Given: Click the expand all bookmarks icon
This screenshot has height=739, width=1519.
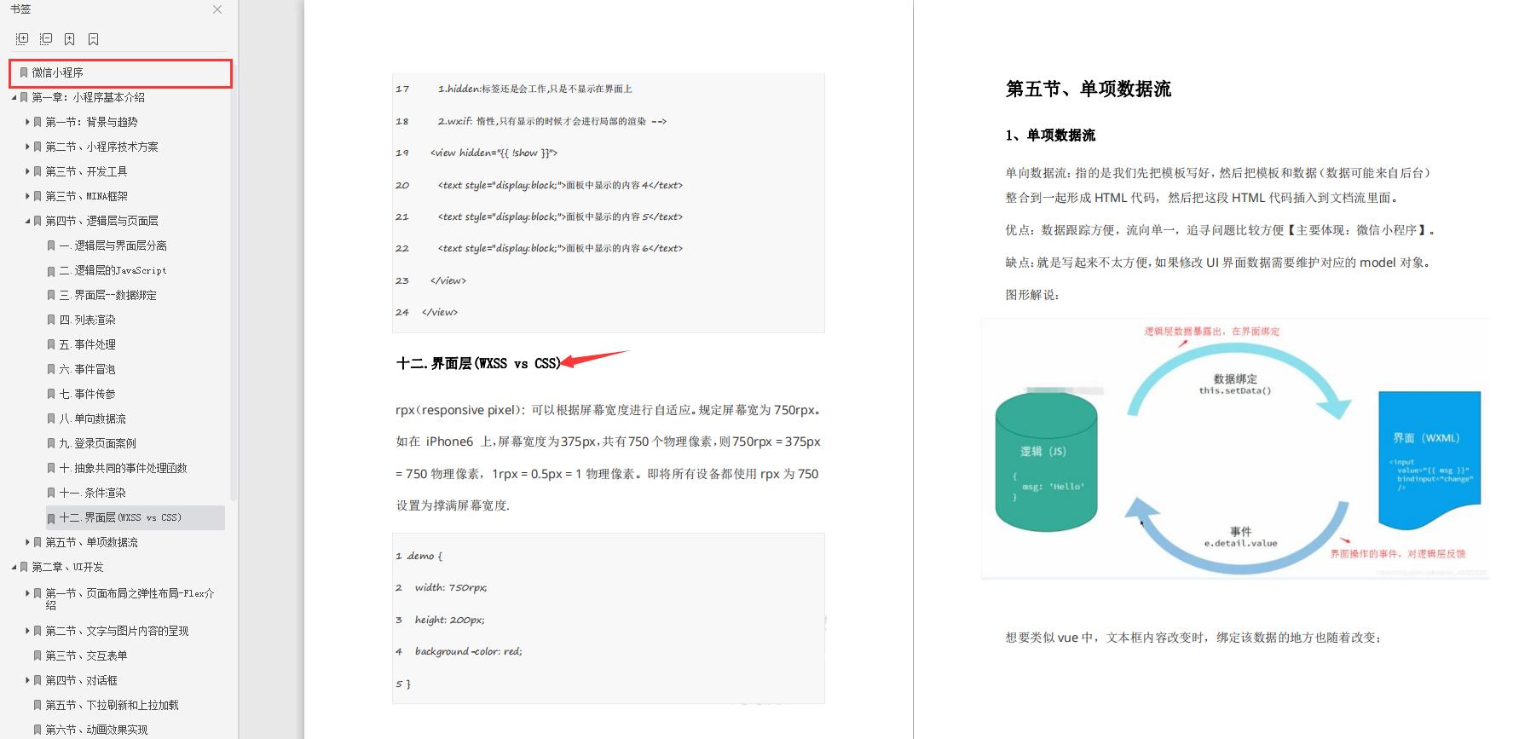Looking at the screenshot, I should click(22, 39).
